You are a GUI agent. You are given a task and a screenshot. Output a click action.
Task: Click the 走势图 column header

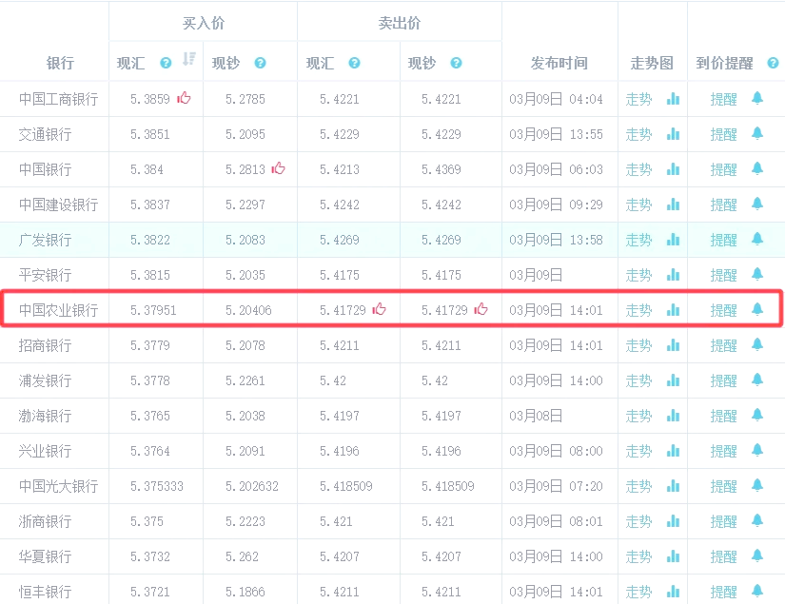pyautogui.click(x=652, y=63)
